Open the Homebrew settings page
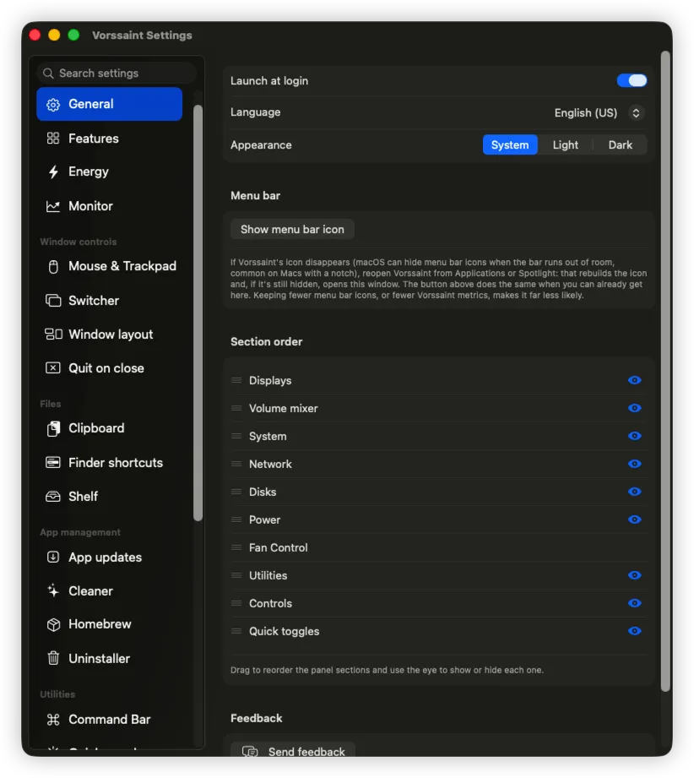Image resolution: width=694 pixels, height=778 pixels. pyautogui.click(x=109, y=625)
